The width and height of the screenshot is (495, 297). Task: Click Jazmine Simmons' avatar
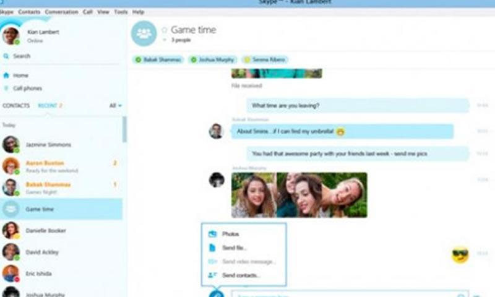11,145
